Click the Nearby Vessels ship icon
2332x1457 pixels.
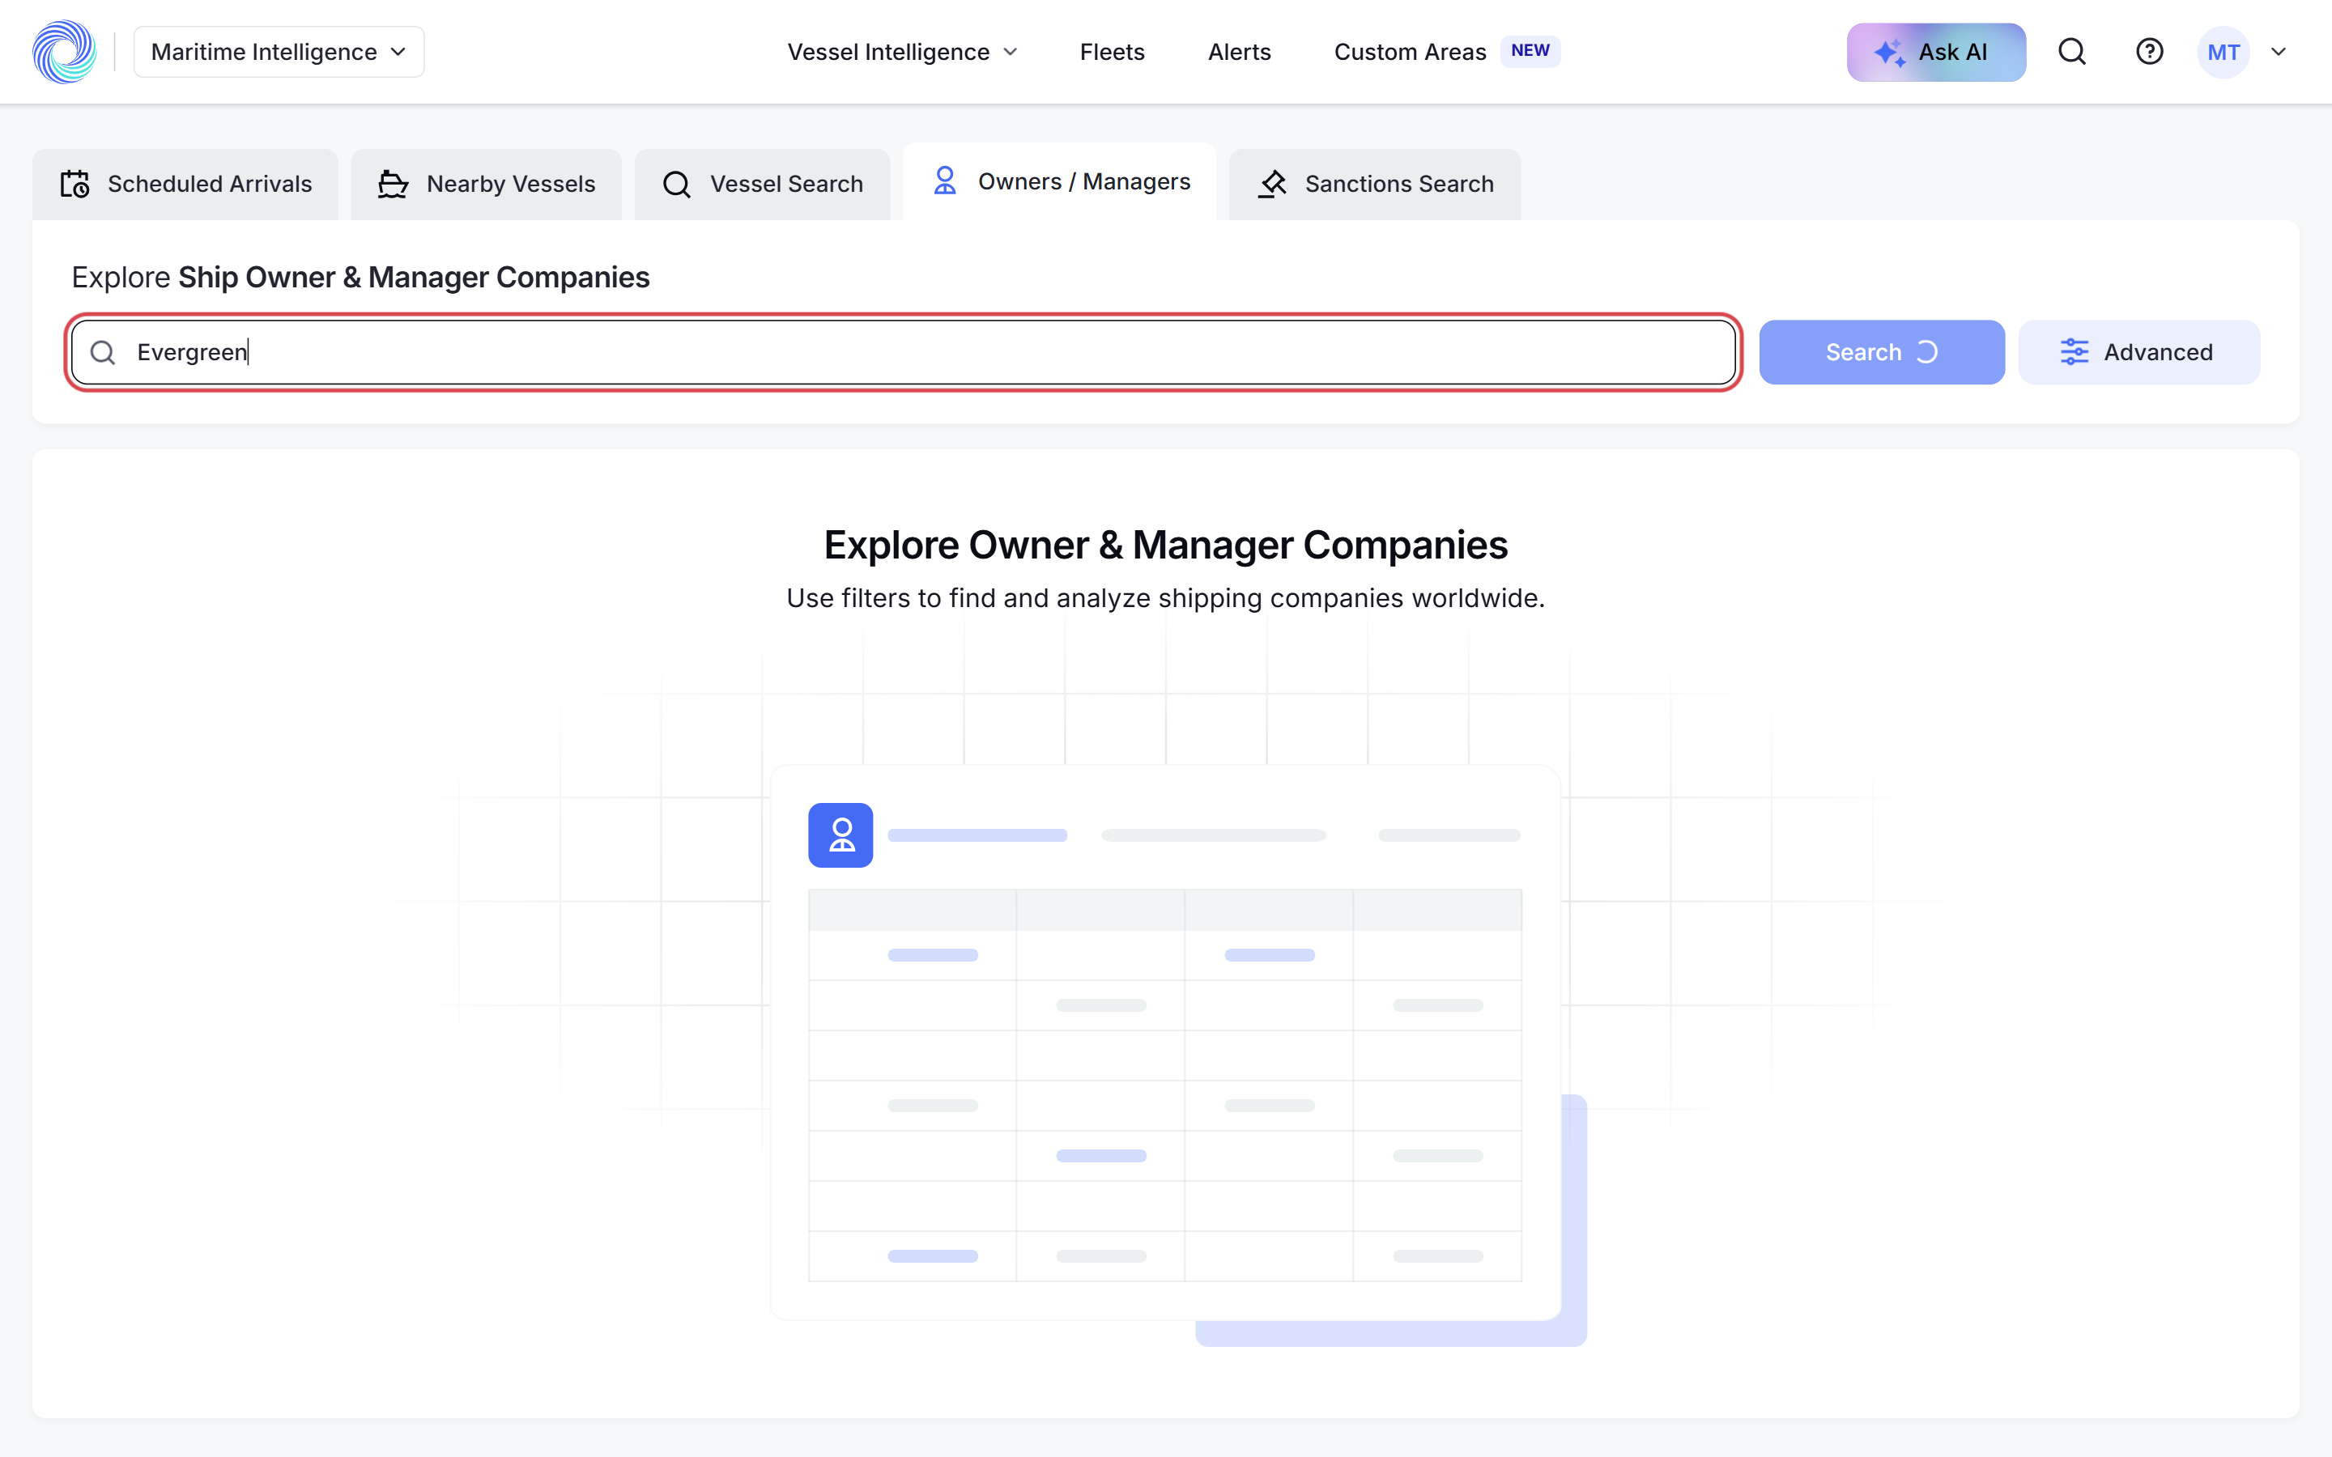coord(394,184)
